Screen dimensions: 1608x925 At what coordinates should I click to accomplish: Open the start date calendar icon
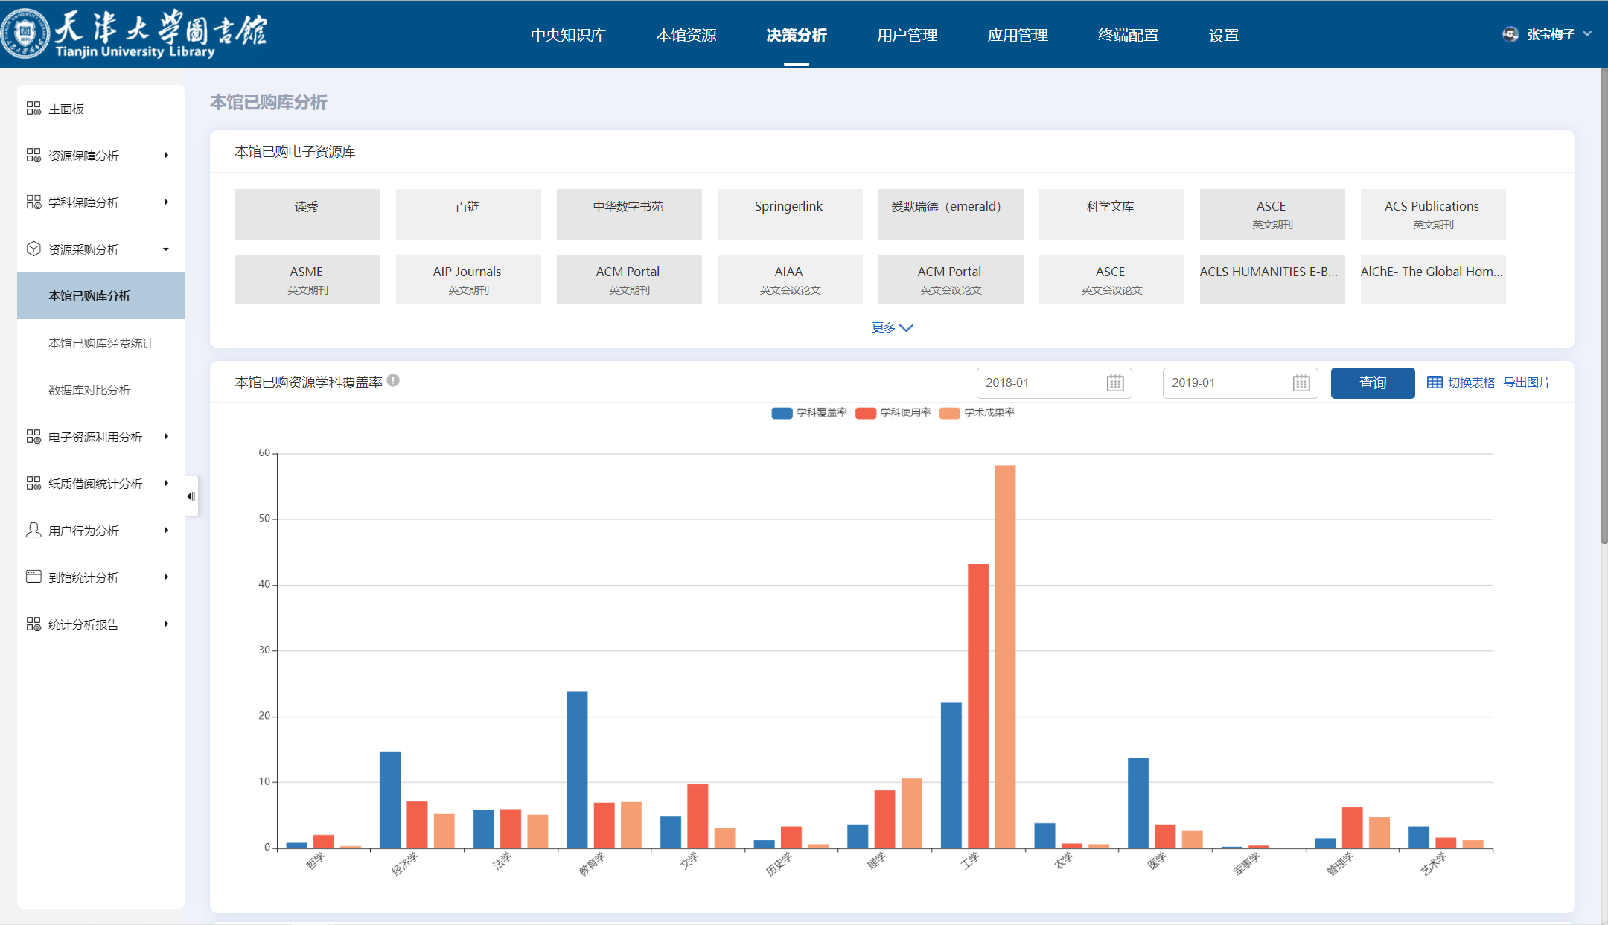(1114, 383)
